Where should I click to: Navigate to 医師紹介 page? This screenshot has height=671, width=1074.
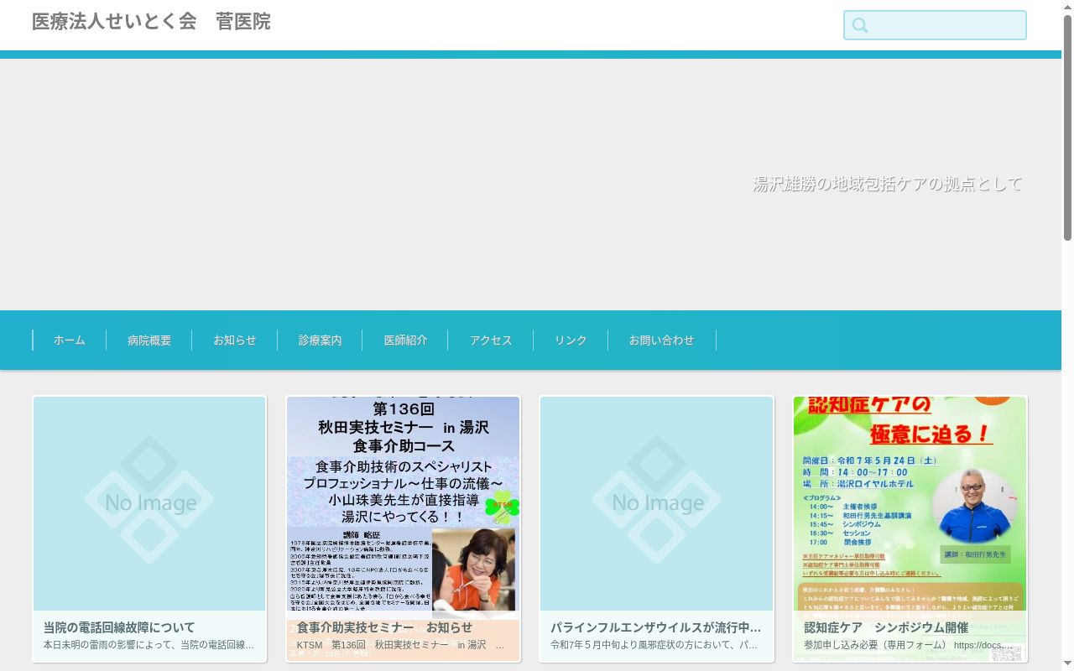click(x=406, y=341)
